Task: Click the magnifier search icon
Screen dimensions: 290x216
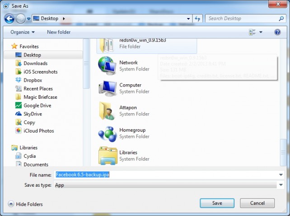Action: pyautogui.click(x=281, y=18)
